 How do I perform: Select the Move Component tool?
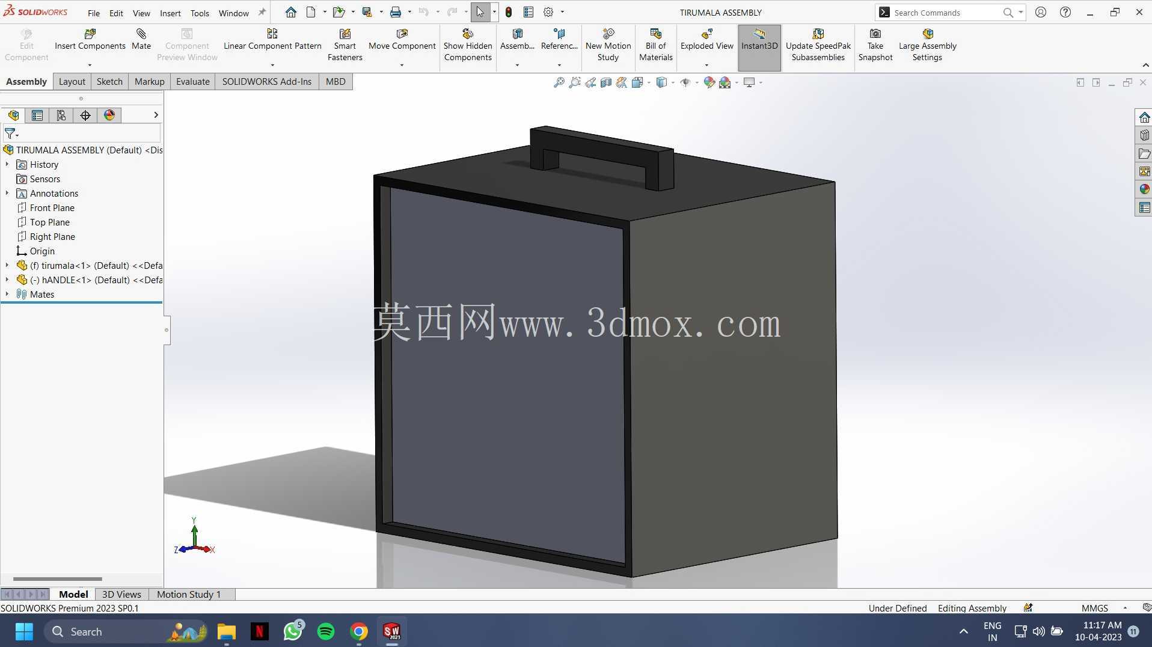[x=402, y=40]
